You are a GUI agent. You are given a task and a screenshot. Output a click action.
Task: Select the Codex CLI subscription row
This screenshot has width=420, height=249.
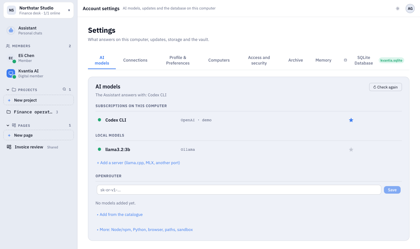[x=249, y=120]
